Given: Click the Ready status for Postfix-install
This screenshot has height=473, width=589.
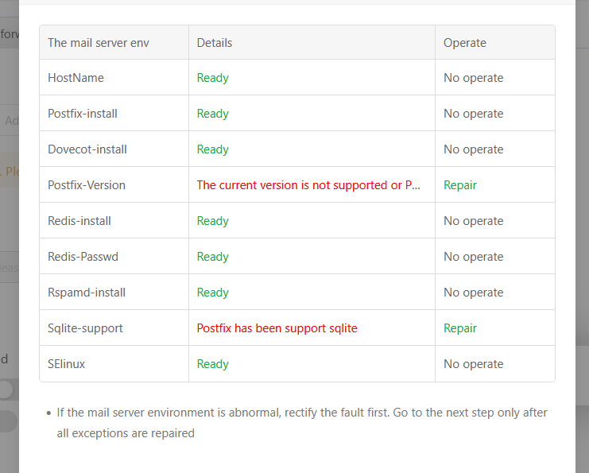Looking at the screenshot, I should (x=212, y=114).
